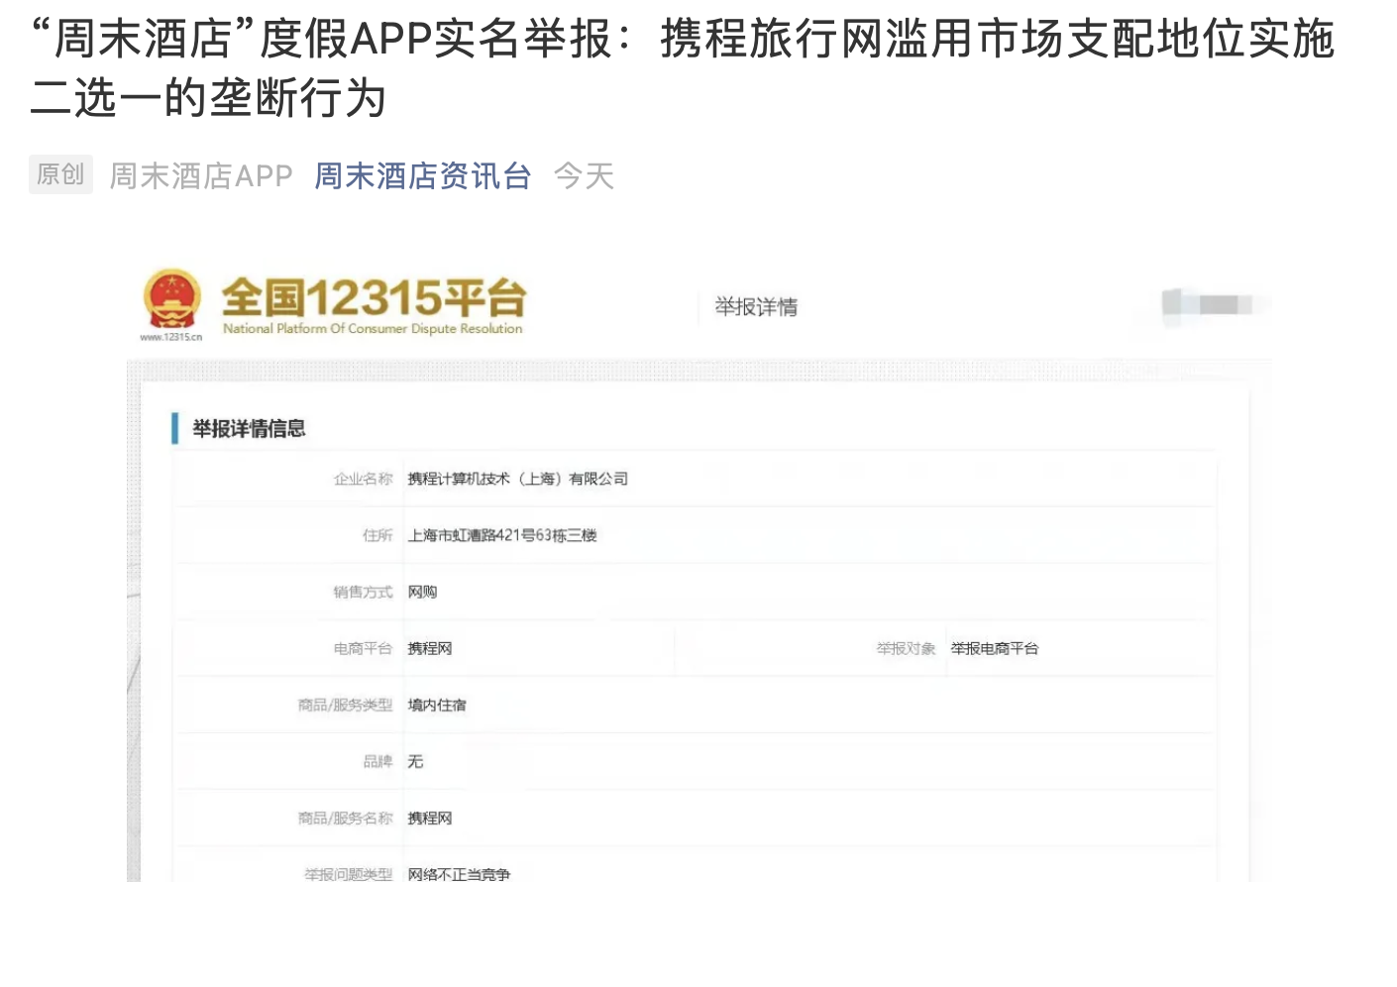The width and height of the screenshot is (1397, 987).
Task: Select the company name 携程计算机技术（上海）有限公司
Action: pyautogui.click(x=518, y=479)
